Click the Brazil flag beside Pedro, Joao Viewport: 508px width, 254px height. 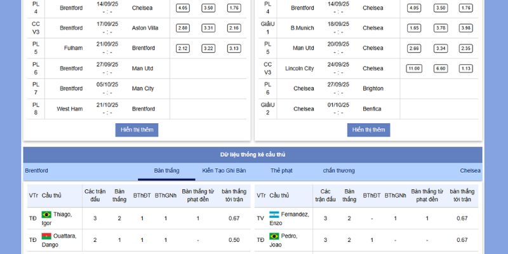274,236
